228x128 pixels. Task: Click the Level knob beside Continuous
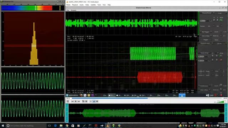[221, 85]
